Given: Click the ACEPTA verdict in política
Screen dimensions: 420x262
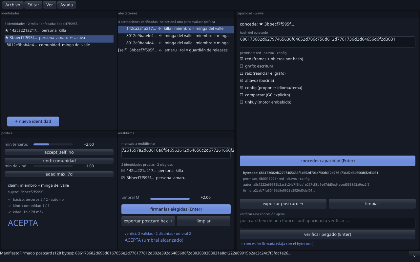Looking at the screenshot, I should [23, 223].
